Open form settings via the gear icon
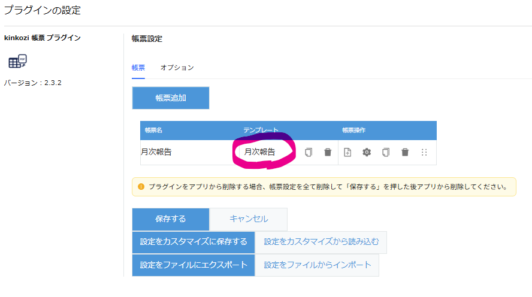Viewport: 532px width, 297px height. (x=367, y=152)
